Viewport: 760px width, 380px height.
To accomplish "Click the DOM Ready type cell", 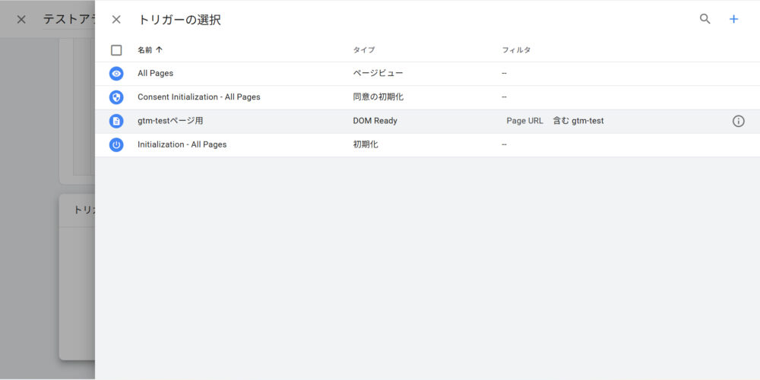I will 375,121.
